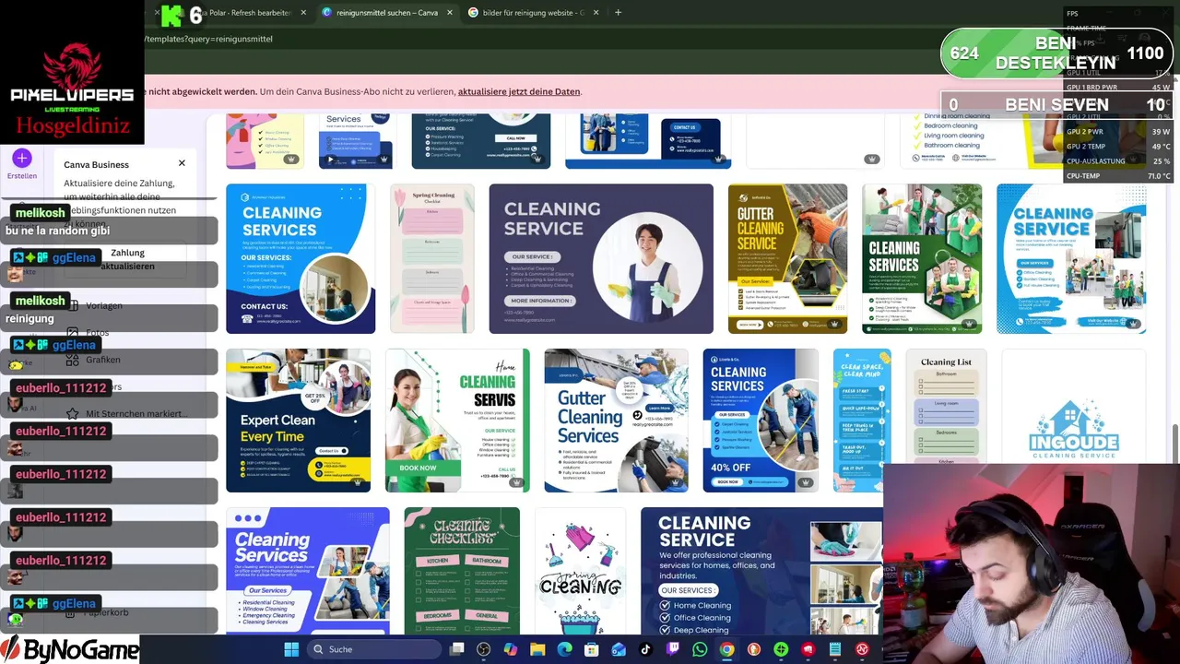Select the Spring Cleaning checklist template

click(x=432, y=258)
